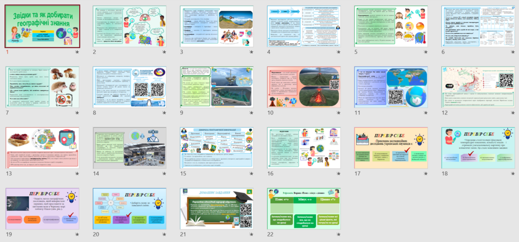Pick slide 22 reflection table thumbnail
This screenshot has height=242, width=519.
304,209
